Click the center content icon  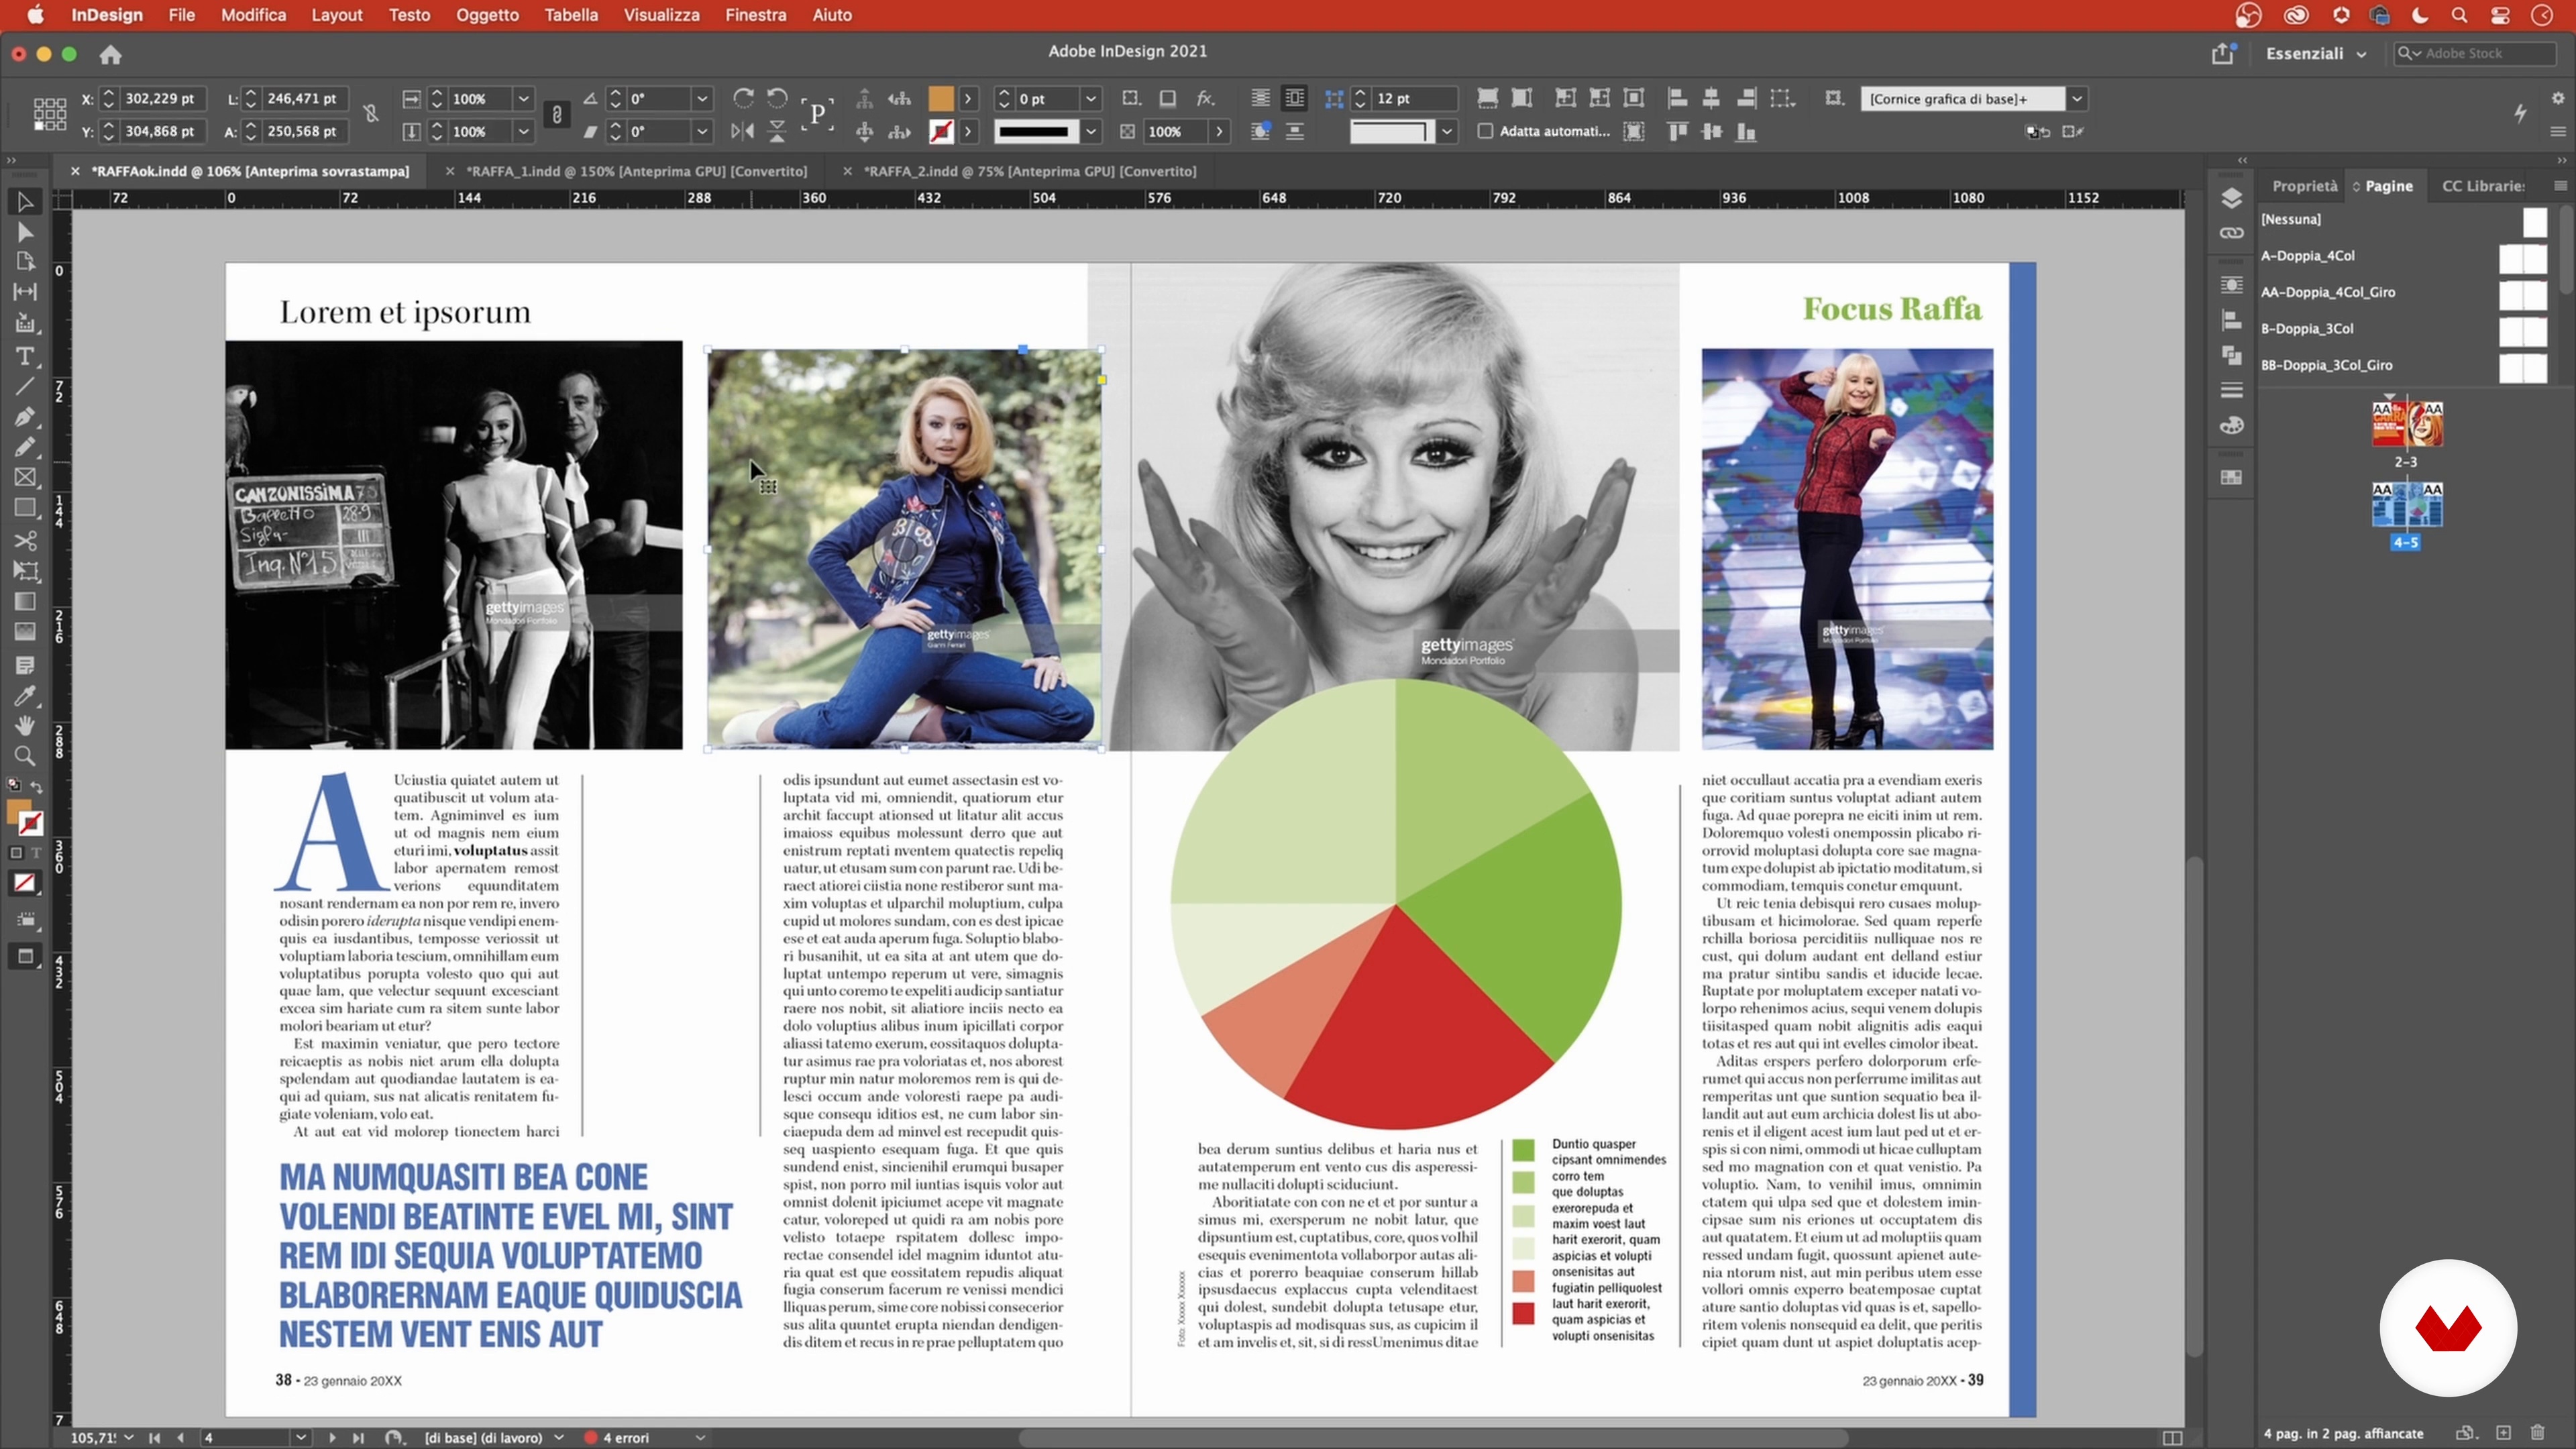[1634, 98]
